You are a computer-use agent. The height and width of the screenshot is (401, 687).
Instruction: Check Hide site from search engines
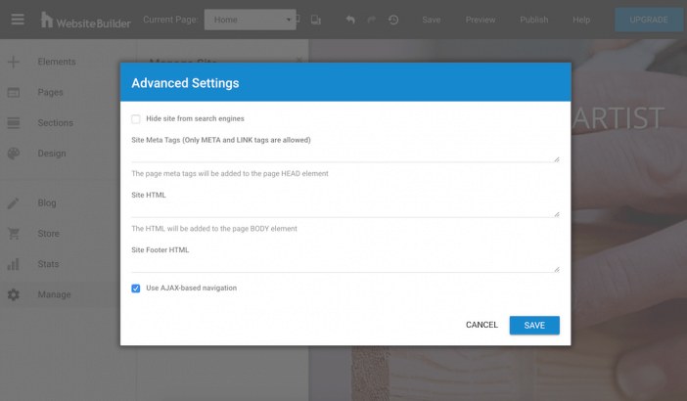136,119
